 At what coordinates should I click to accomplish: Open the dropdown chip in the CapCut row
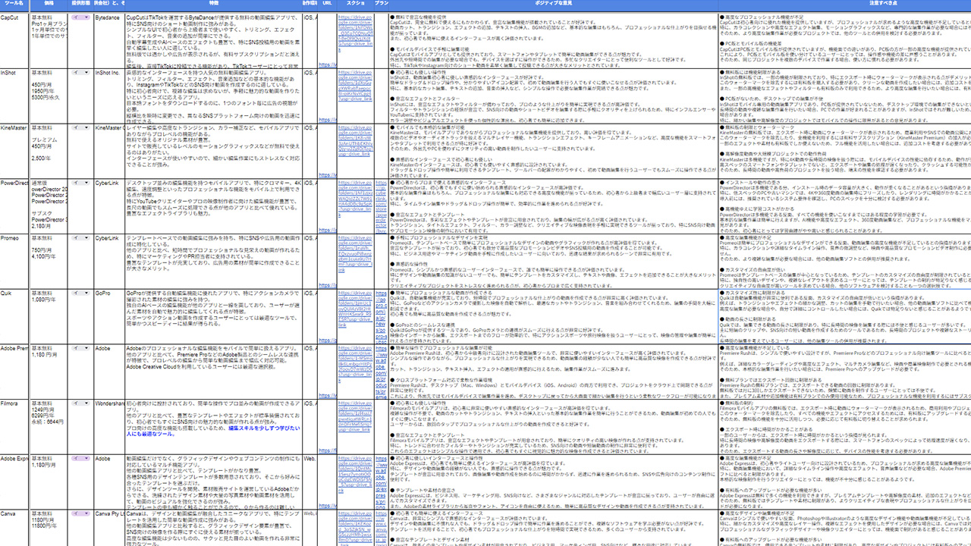tap(81, 17)
